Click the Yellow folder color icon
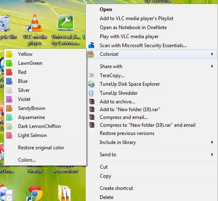Viewport: 218px width, 201px height. click(x=9, y=54)
